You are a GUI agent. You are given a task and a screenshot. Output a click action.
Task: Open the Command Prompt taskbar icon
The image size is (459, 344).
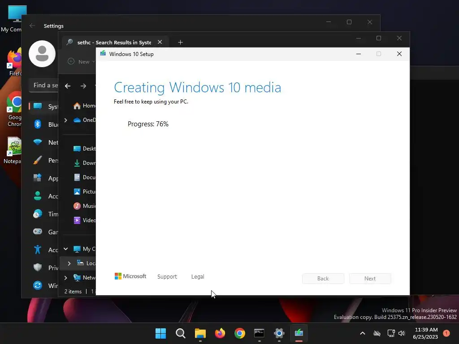[x=260, y=333]
